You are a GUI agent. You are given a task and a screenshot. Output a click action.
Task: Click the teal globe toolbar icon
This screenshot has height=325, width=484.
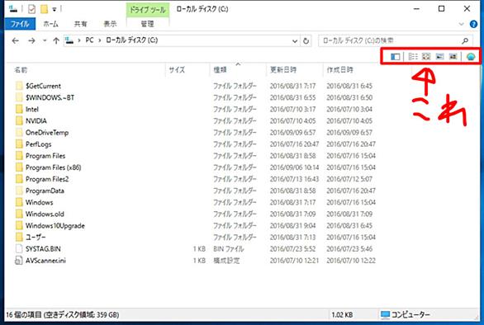471,56
